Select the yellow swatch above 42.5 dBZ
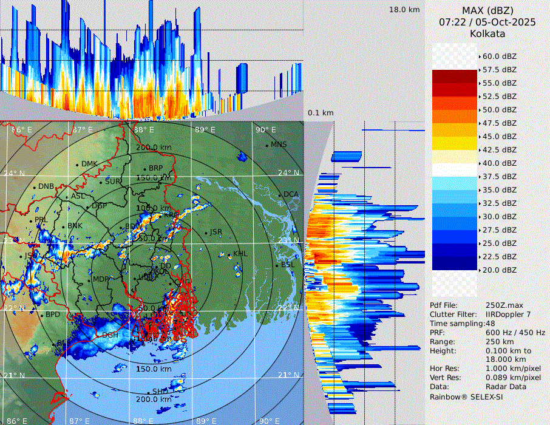The image size is (550, 425). [455, 143]
